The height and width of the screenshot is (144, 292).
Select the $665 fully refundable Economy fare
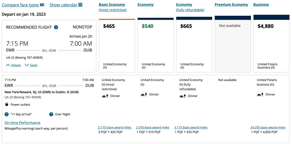click(194, 46)
